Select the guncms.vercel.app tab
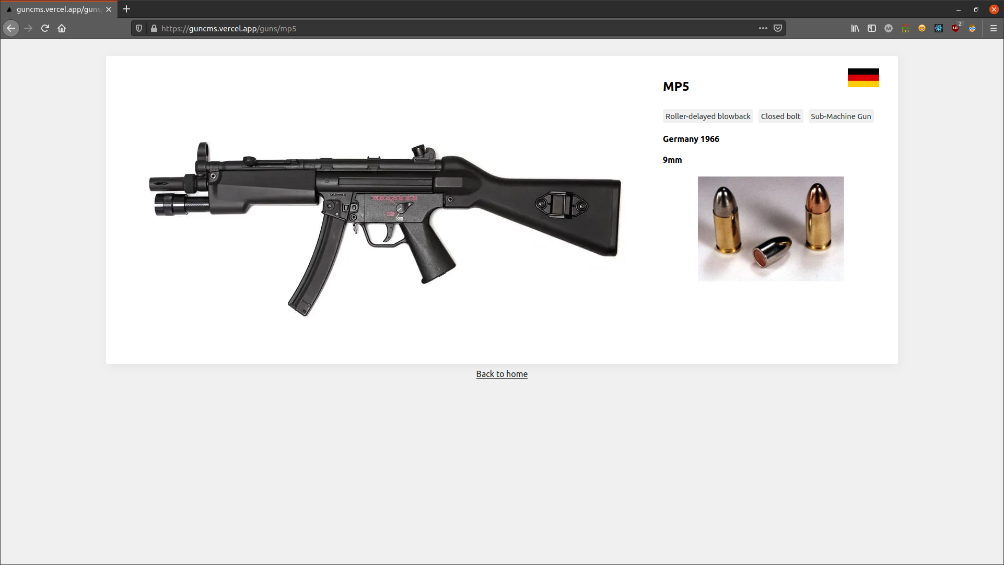The height and width of the screenshot is (565, 1004). tap(57, 9)
